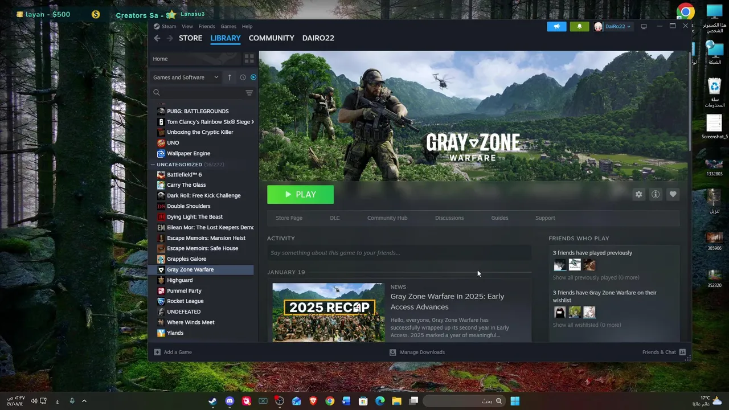
Task: Open the Steam menu
Action: coord(169,26)
